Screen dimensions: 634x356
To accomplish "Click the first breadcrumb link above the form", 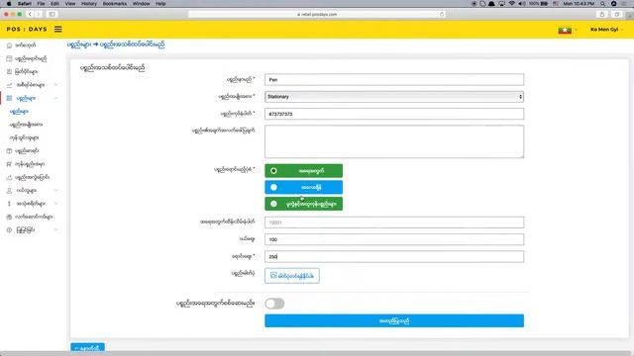I will [x=79, y=44].
